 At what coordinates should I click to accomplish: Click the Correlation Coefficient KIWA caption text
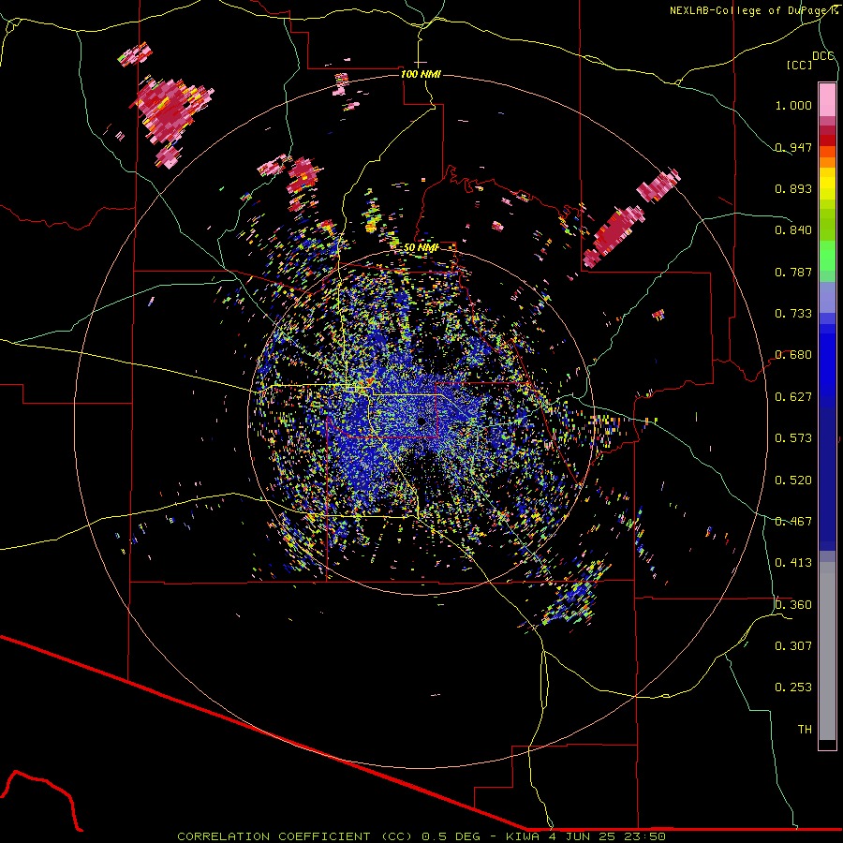point(421,836)
